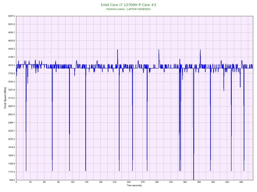This screenshot has width=257, height=192.
Task: Click the 'Time (seconds)' axis label
Action: pyautogui.click(x=134, y=185)
